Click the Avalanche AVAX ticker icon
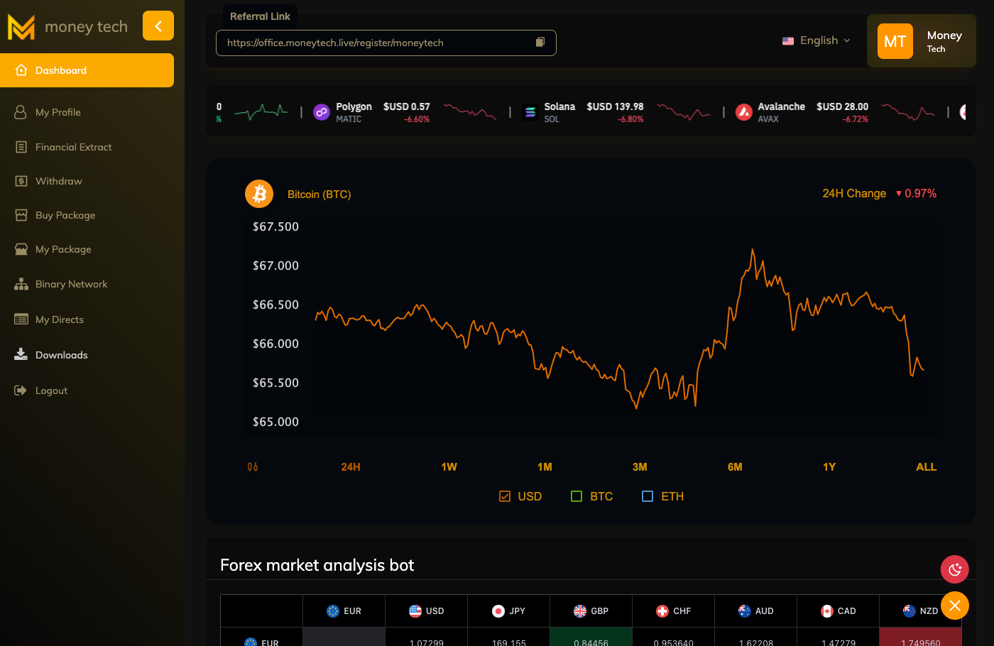This screenshot has width=994, height=646. tap(743, 112)
